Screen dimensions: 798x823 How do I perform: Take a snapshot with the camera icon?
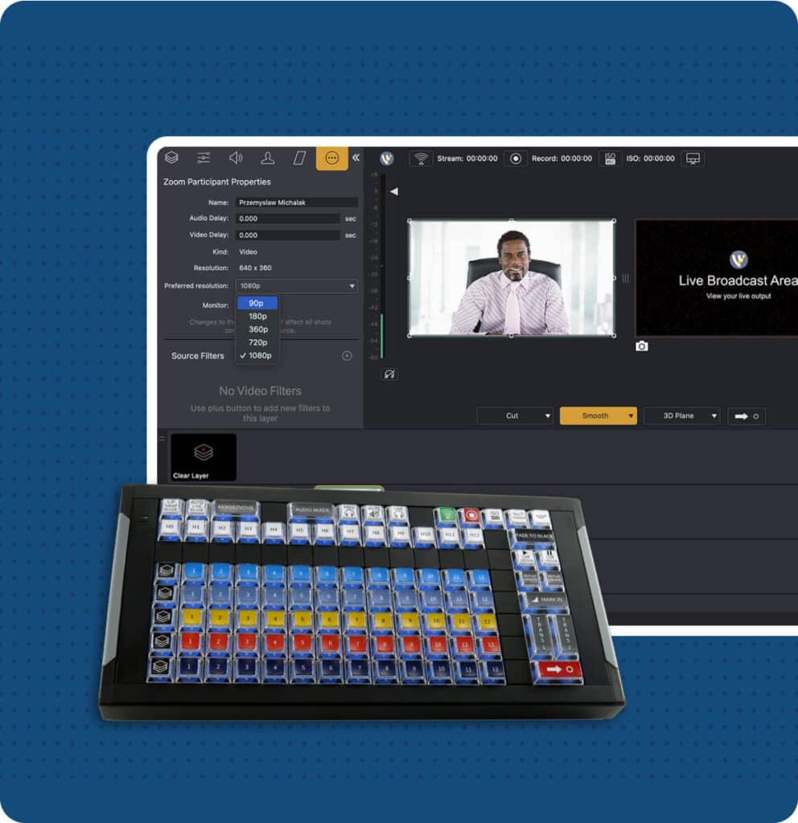coord(641,345)
